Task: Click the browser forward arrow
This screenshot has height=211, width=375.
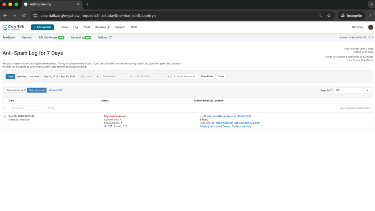Action: pos(14,15)
